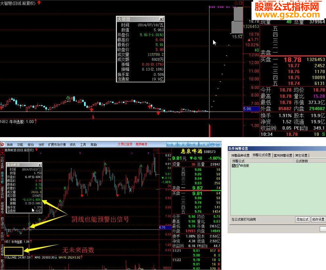Screen dimensions: 326x270
Task: Open the 报价 menu
Action: pos(31,145)
